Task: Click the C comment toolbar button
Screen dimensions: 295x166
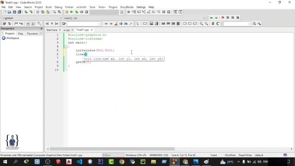Action: coord(218,24)
